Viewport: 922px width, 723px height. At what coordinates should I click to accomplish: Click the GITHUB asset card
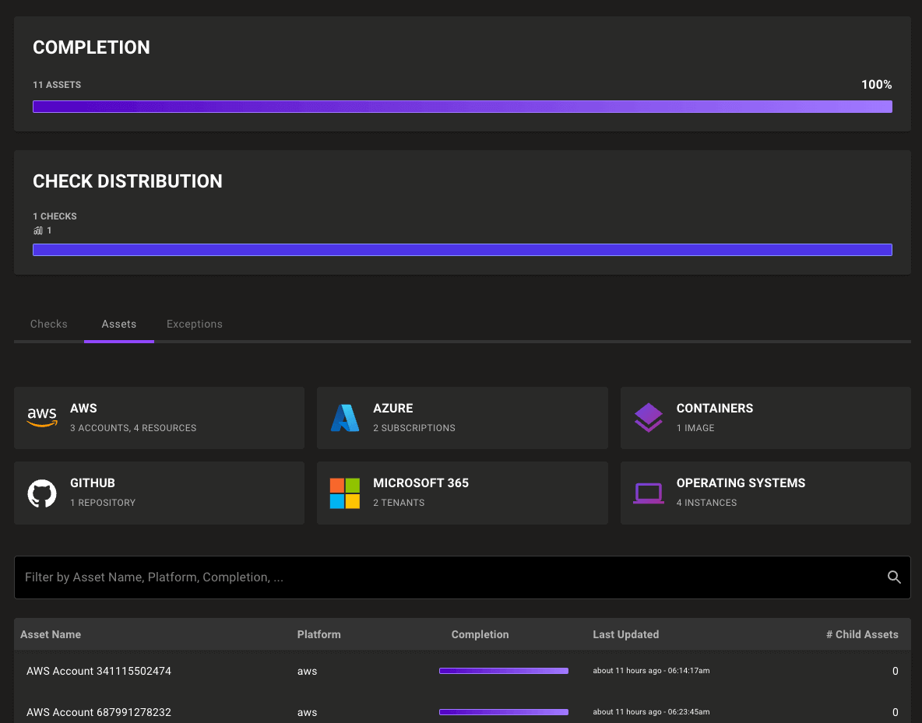coord(159,492)
